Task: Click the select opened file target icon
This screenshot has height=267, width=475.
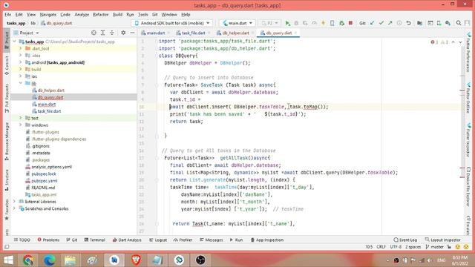Action: [94, 33]
